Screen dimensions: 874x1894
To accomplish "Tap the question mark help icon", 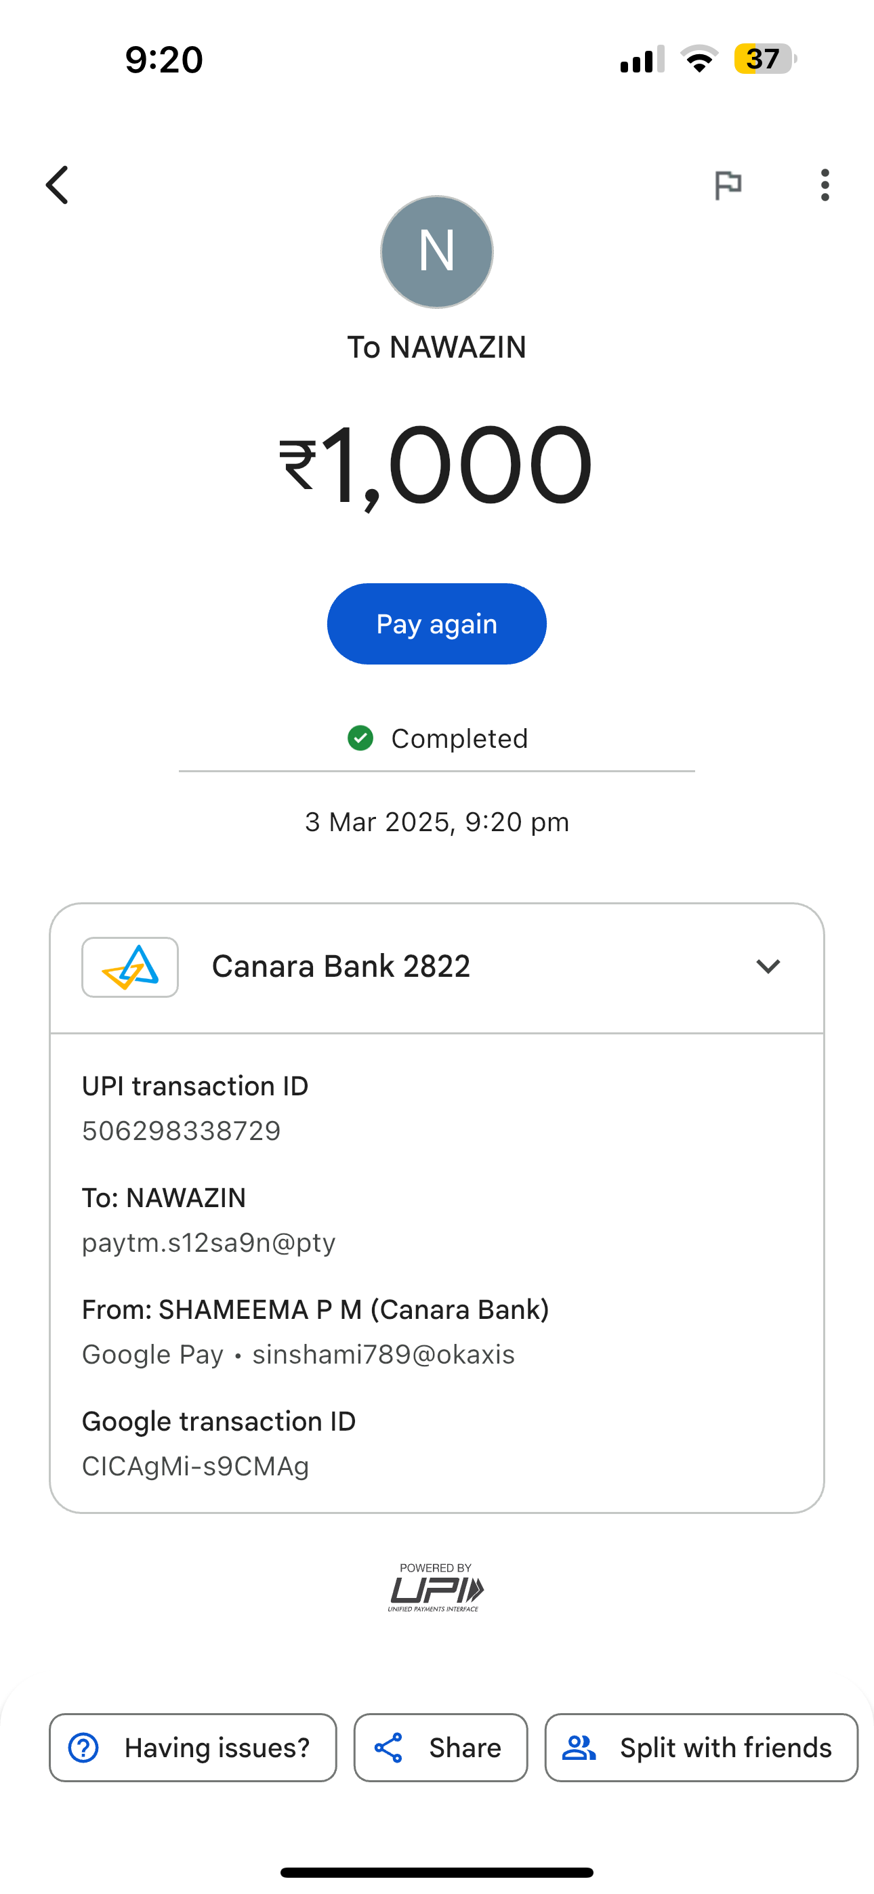I will [x=83, y=1748].
